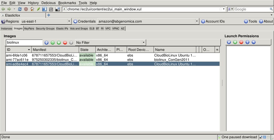The height and width of the screenshot is (140, 274).
Task: Launch instance with green power icon
Action: [x=53, y=43]
